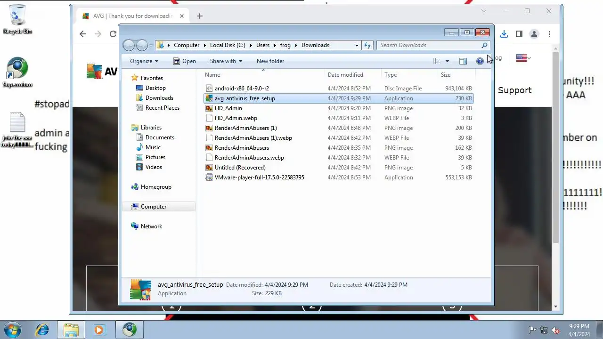Select the RenderAdminAbusers (1) PNG icon
Image resolution: width=603 pixels, height=339 pixels.
pyautogui.click(x=209, y=128)
